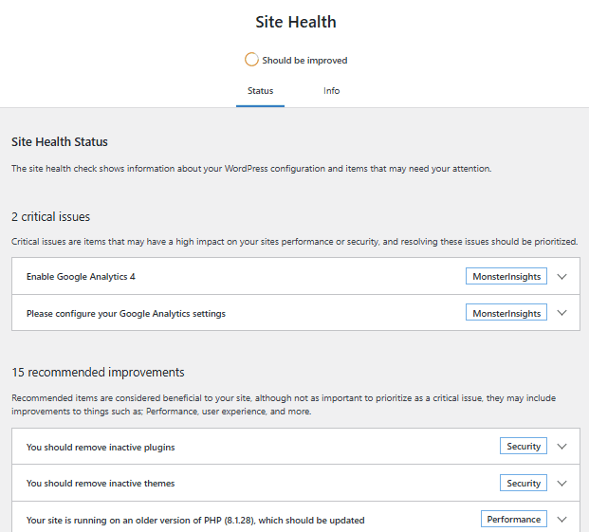Open You should remove inactive plugins item
Viewport: 589px width, 532px height.
[x=101, y=447]
